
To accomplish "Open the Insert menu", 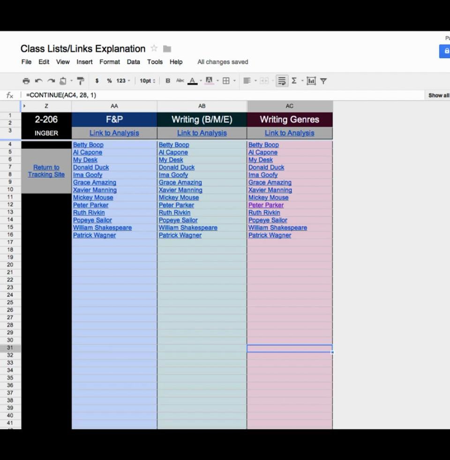I will pos(84,62).
